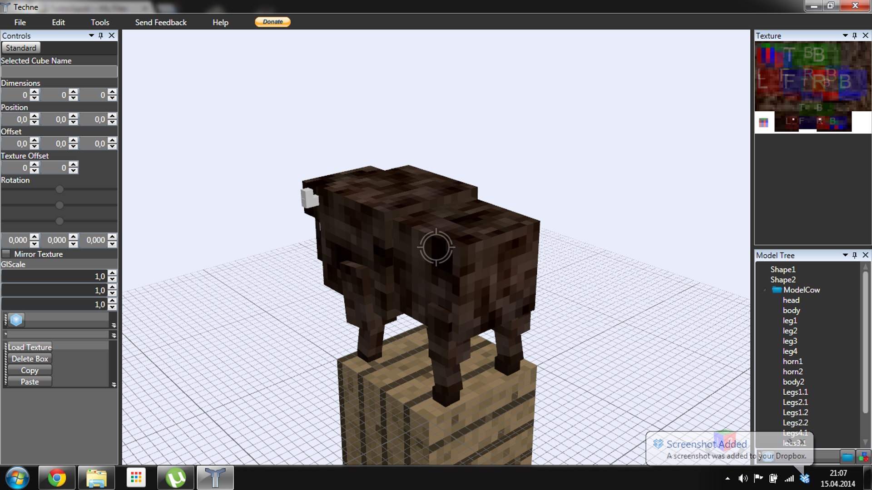The width and height of the screenshot is (872, 490).
Task: Select Legs1.2 in Model Tree
Action: coord(795,412)
